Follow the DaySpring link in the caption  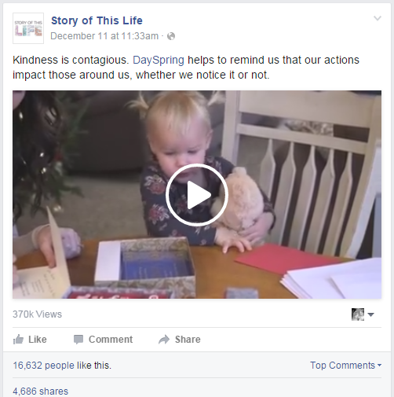[x=159, y=60]
